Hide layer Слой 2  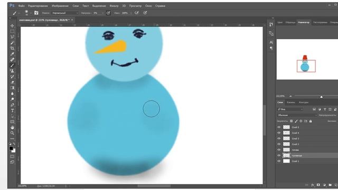click(x=279, y=144)
